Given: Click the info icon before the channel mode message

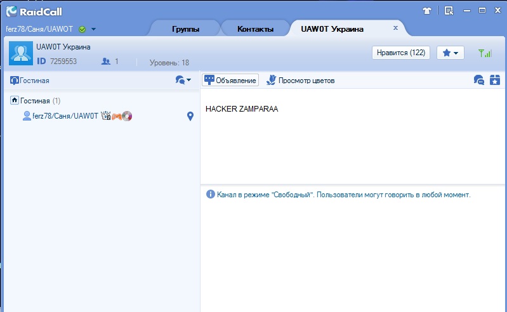Looking at the screenshot, I should [x=211, y=194].
